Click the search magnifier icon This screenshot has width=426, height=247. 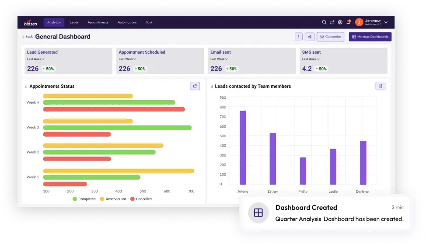coord(324,22)
